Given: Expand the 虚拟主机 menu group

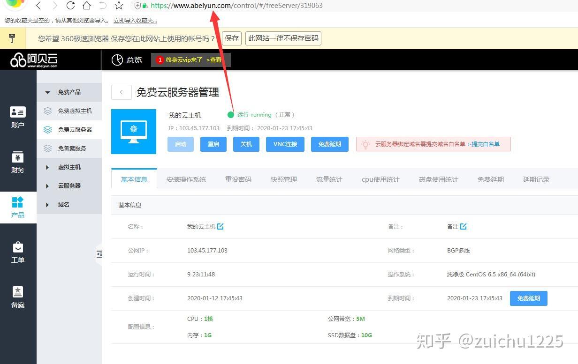Looking at the screenshot, I should [47, 167].
